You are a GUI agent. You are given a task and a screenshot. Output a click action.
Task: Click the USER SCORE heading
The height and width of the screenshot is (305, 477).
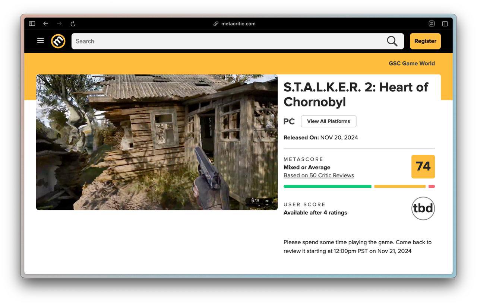click(x=304, y=204)
